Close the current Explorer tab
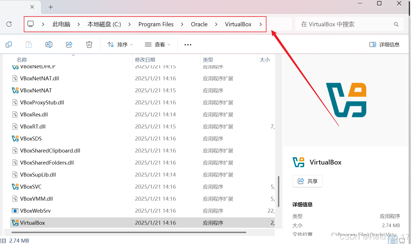Image resolution: width=411 pixels, height=244 pixels. tap(32, 7)
